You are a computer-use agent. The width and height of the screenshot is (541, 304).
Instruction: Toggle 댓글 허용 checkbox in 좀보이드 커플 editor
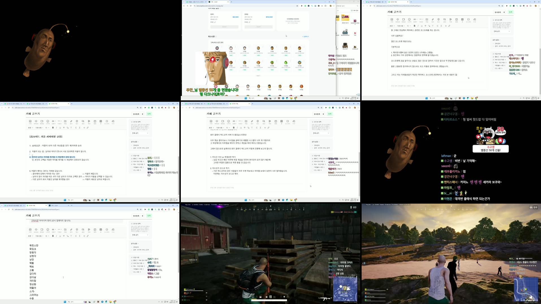point(132,156)
